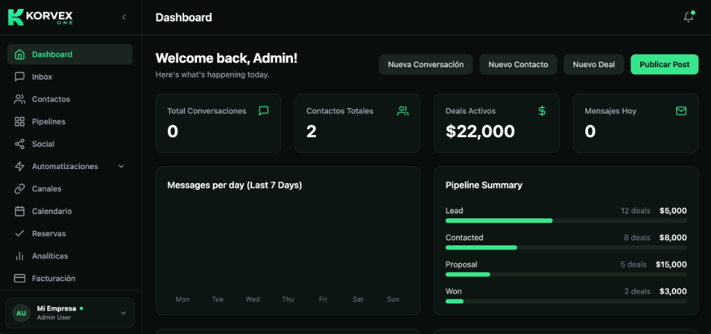
Task: Click the '2 deals' text
Action: tap(637, 292)
